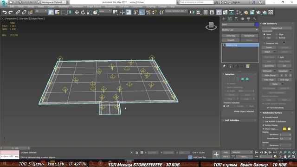This screenshot has width=297, height=167.
Task: Open Mirror tool
Action: click(192, 13)
